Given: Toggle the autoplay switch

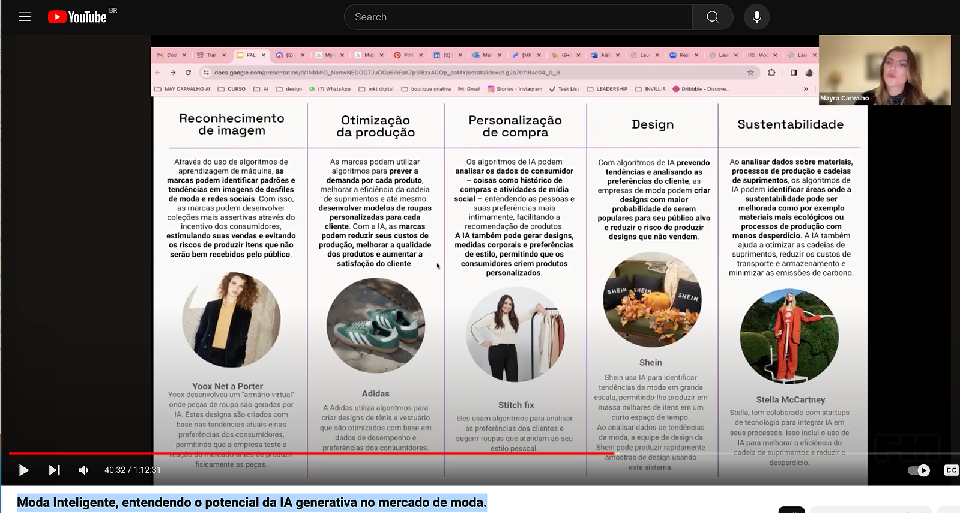Looking at the screenshot, I should (x=919, y=470).
